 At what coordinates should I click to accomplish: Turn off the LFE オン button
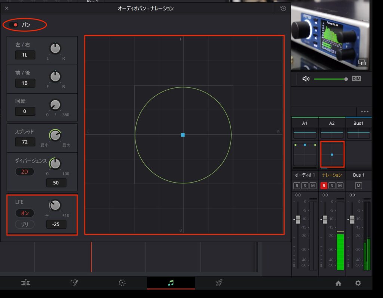click(25, 213)
